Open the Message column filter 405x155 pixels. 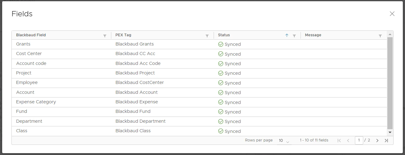[380, 36]
